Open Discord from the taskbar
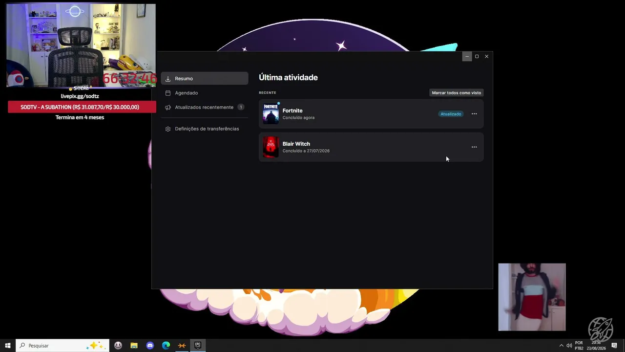This screenshot has width=625, height=352. [150, 346]
